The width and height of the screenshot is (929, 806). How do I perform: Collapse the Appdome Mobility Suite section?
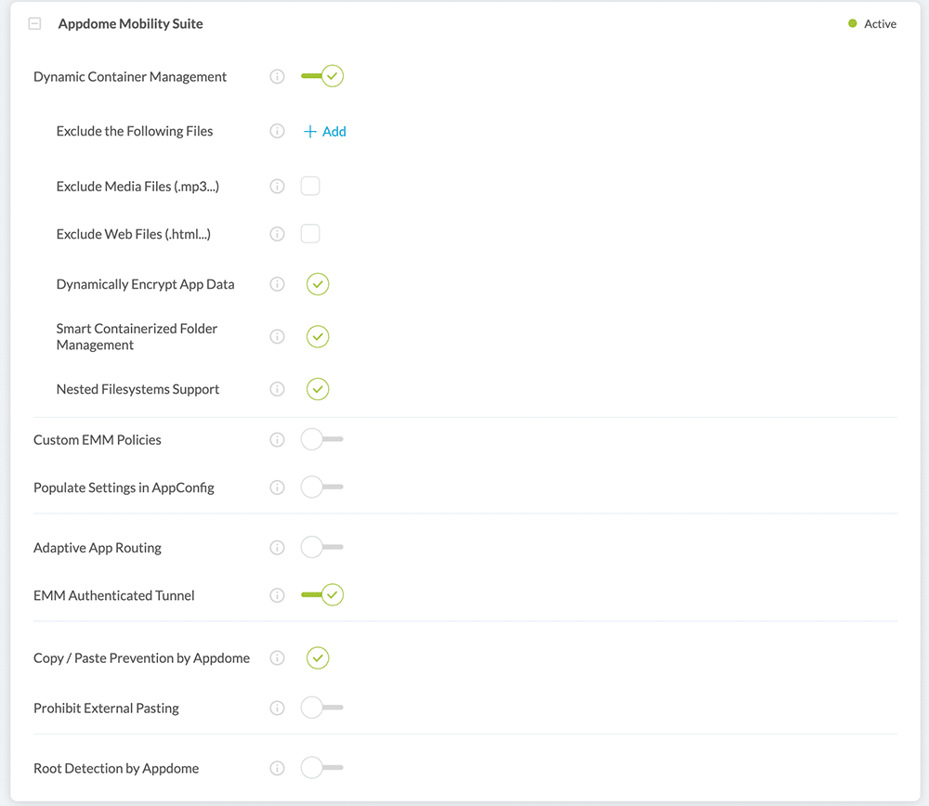34,24
